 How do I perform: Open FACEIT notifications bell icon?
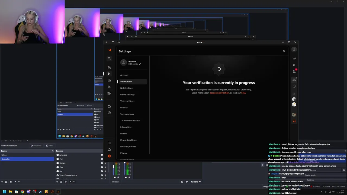294,65
